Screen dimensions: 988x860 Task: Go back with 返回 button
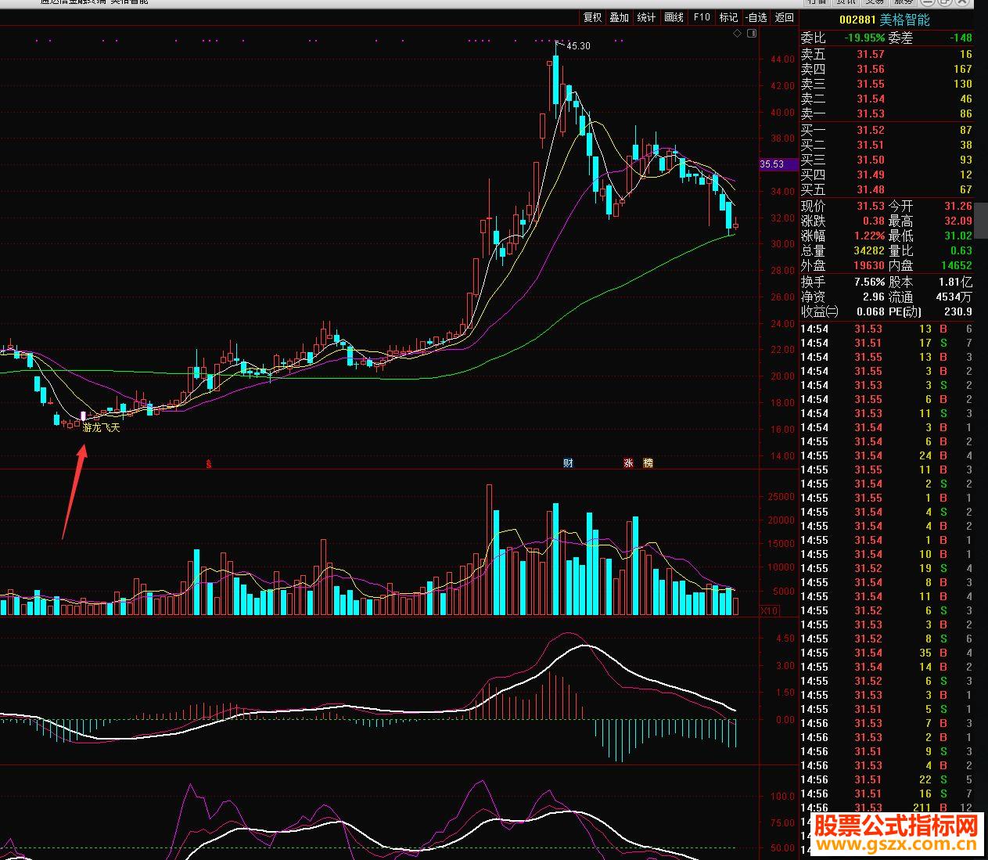tap(784, 17)
